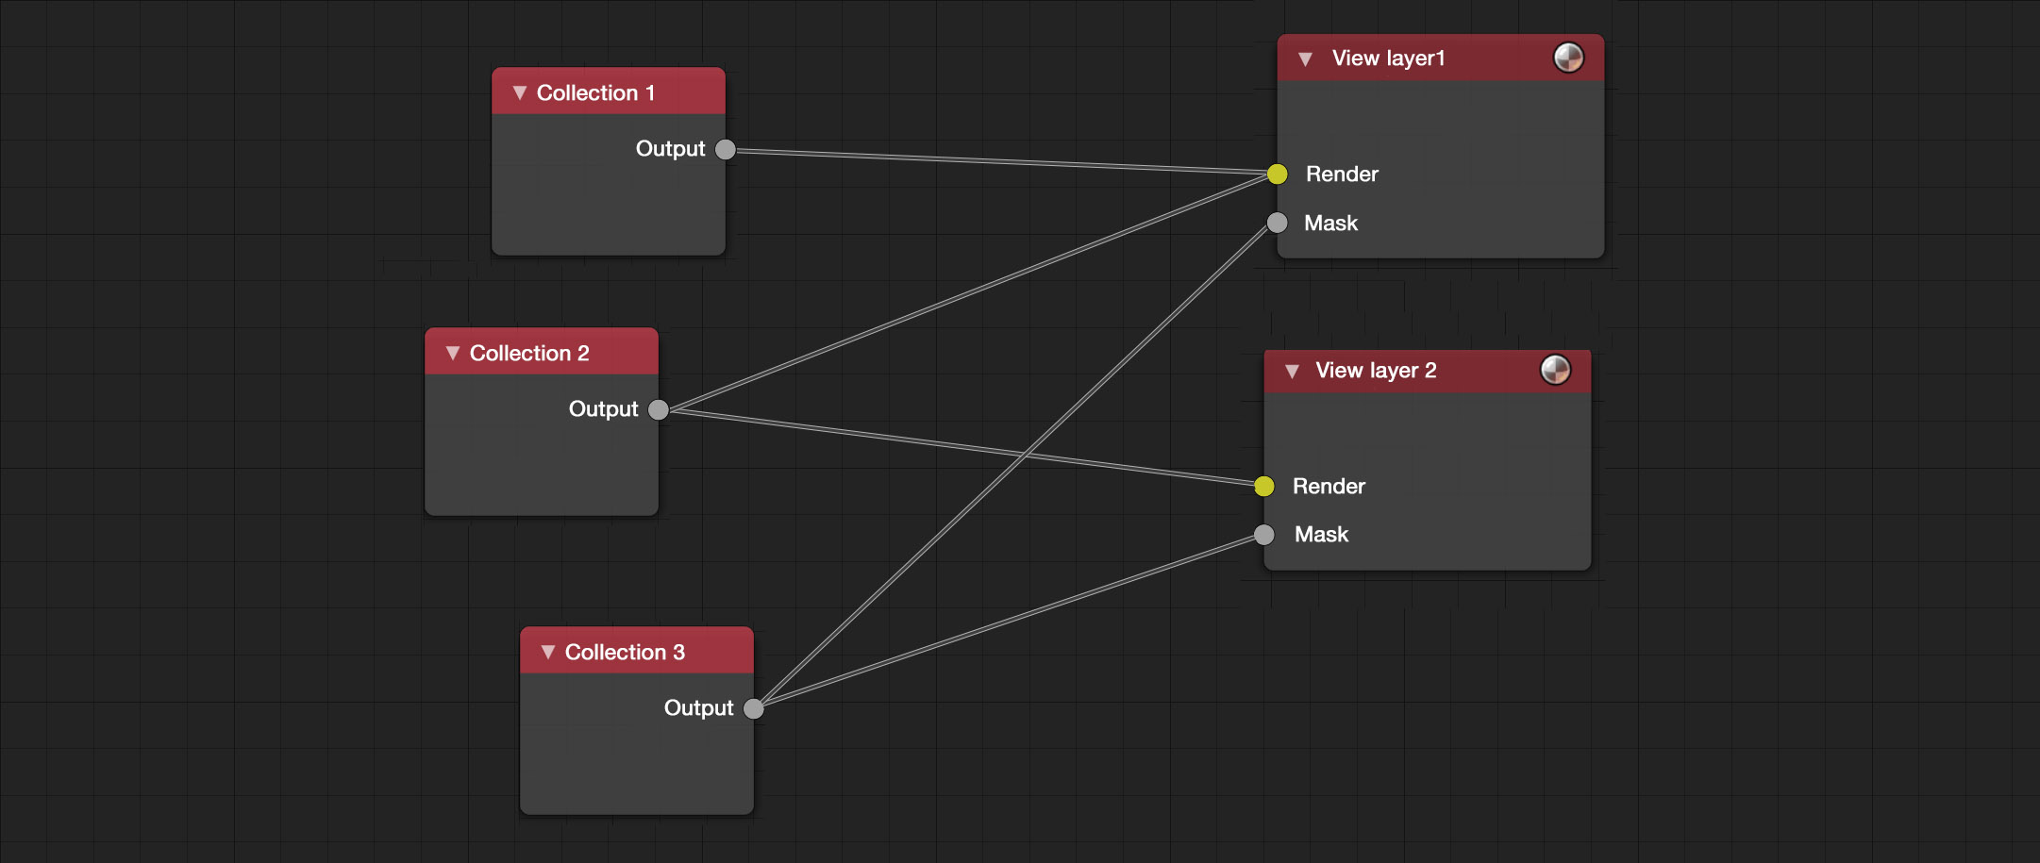
Task: Click the Mask label in View layer 2
Action: 1321,535
